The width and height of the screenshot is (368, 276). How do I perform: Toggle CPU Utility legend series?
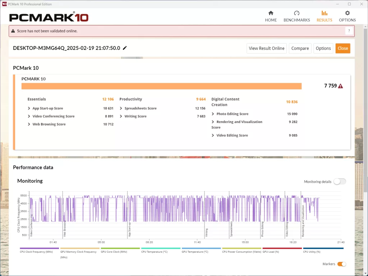(323, 250)
